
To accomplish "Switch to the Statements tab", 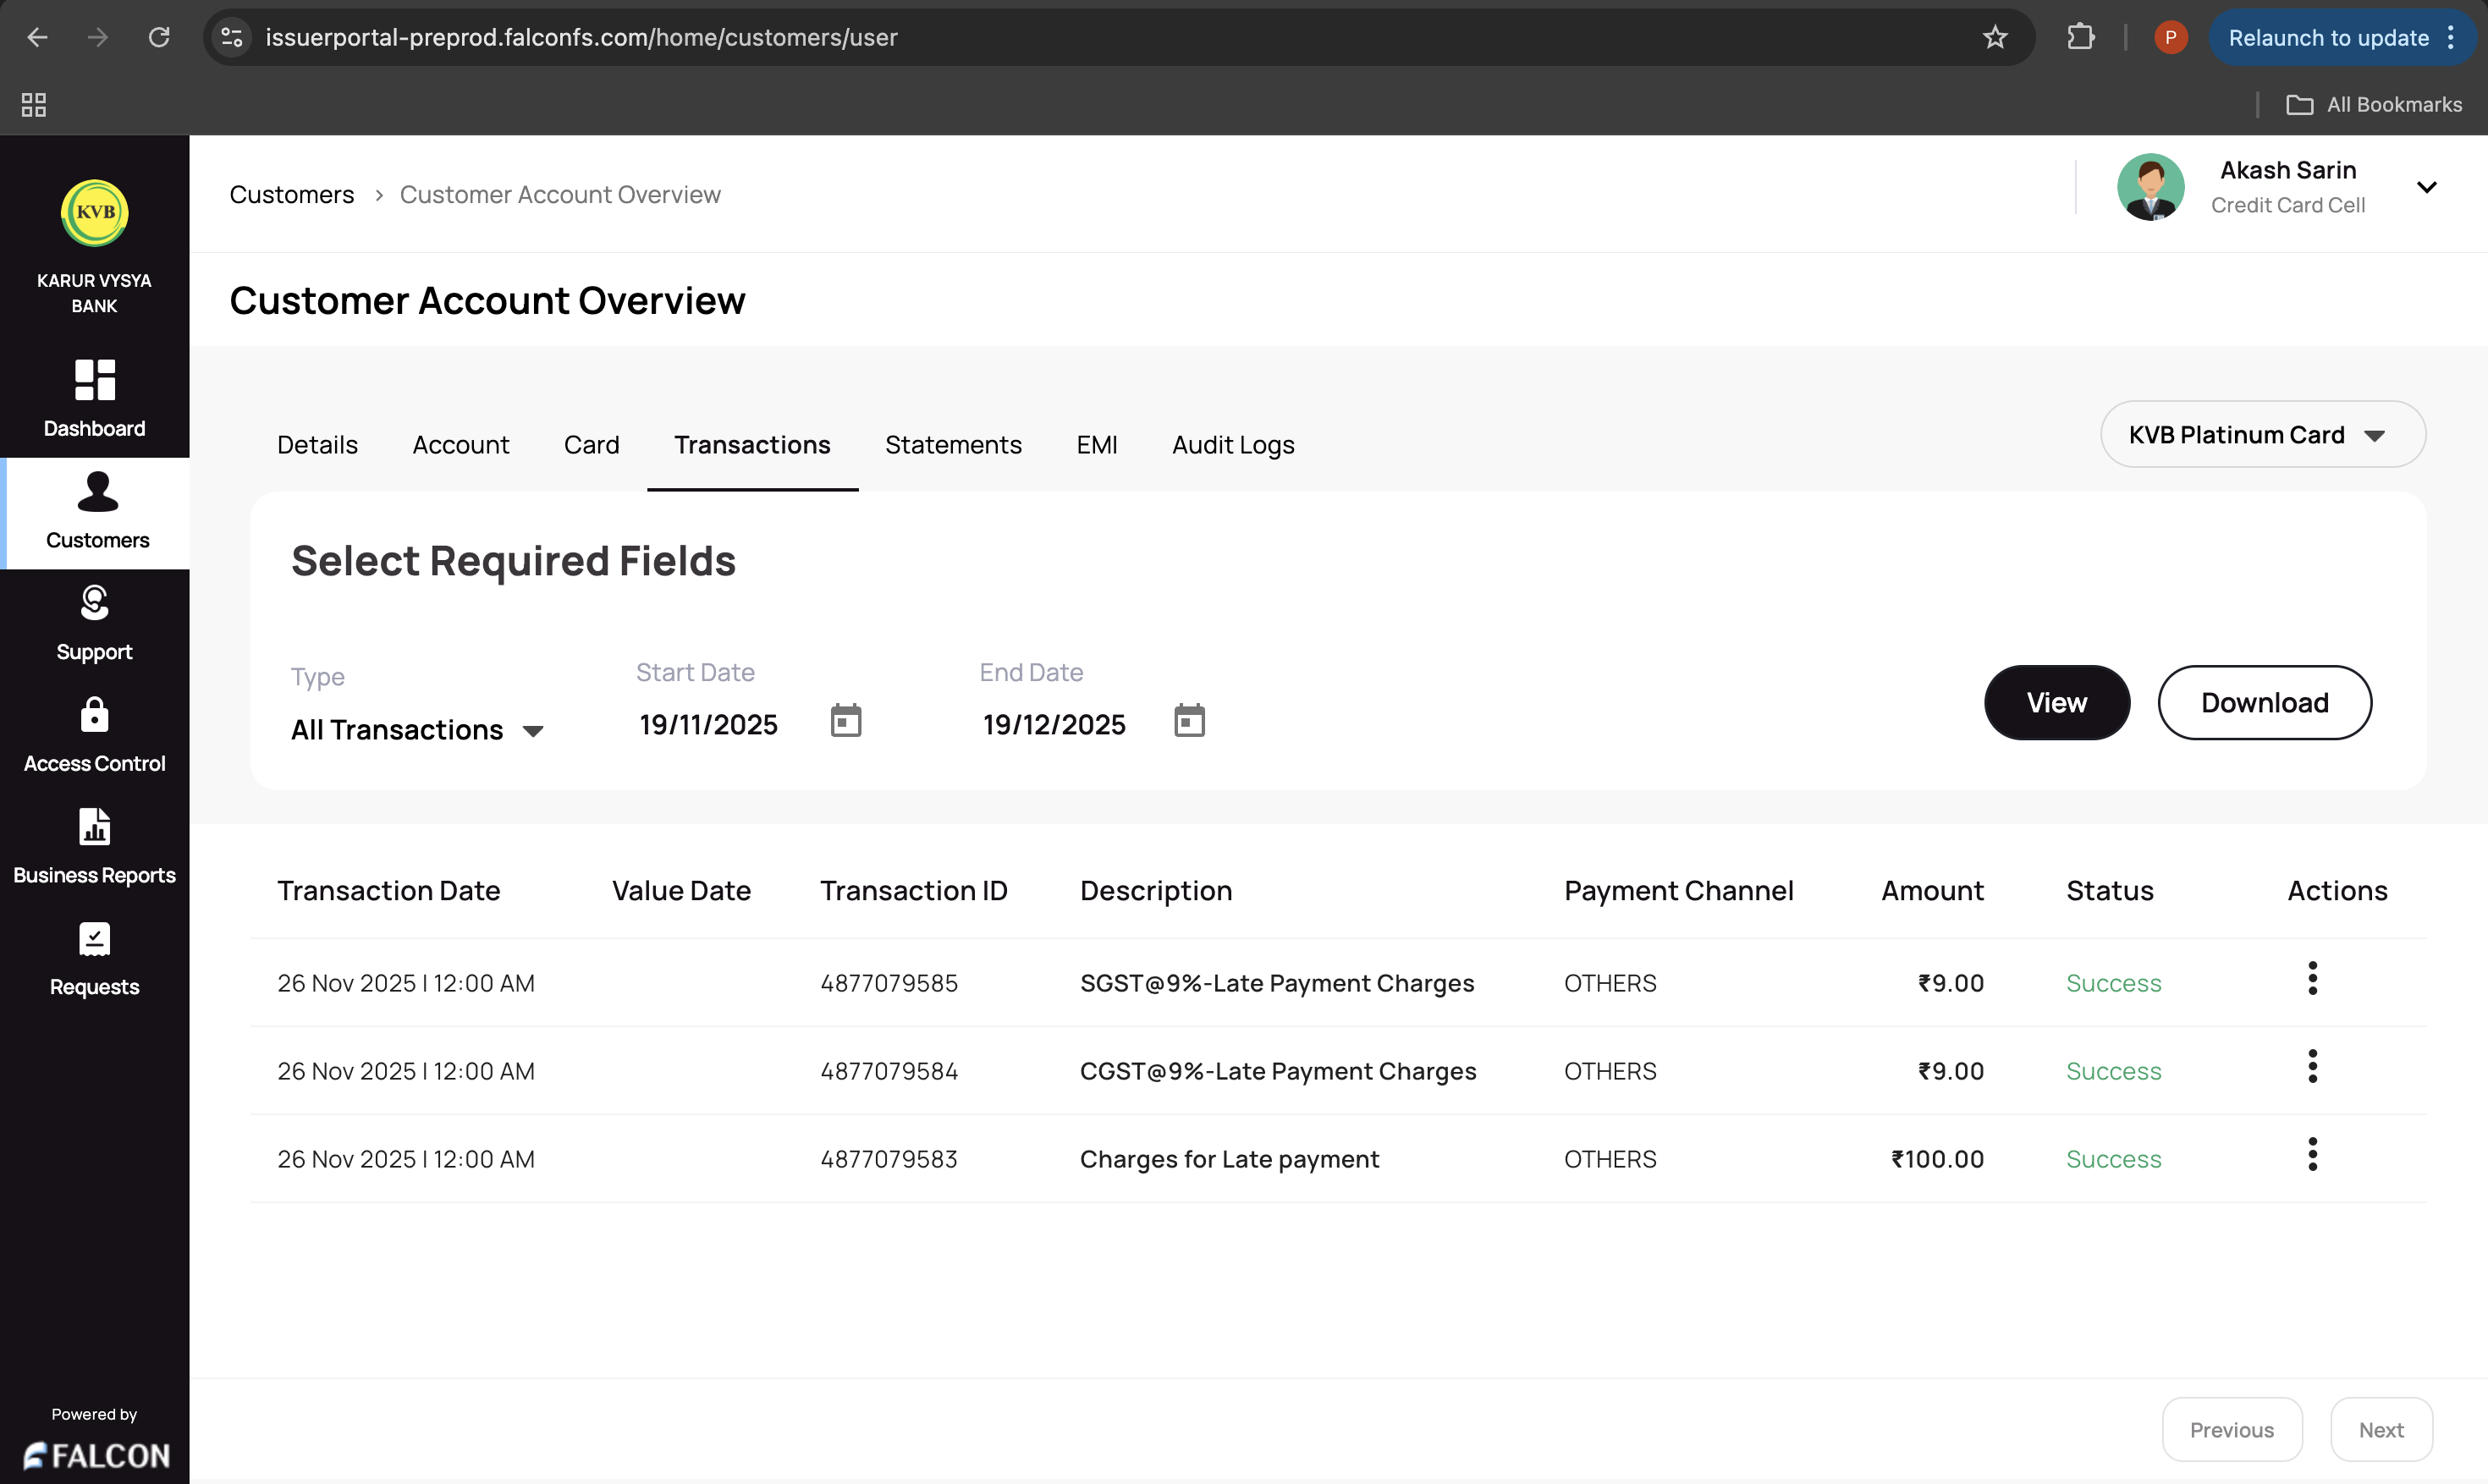I will point(953,445).
